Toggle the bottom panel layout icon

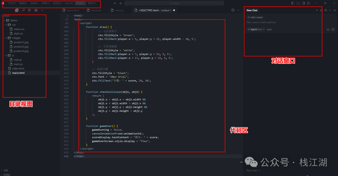298,3
